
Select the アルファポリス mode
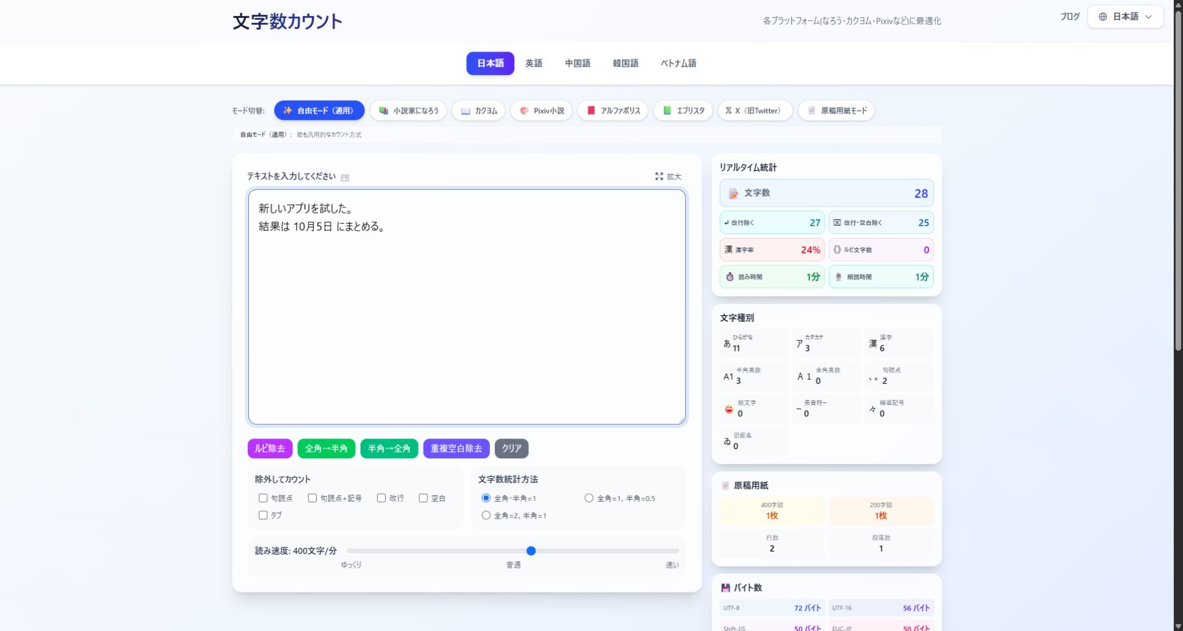613,111
